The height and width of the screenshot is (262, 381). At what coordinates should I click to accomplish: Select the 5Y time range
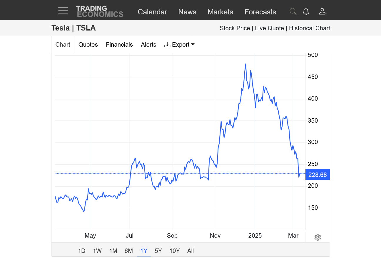pyautogui.click(x=158, y=251)
